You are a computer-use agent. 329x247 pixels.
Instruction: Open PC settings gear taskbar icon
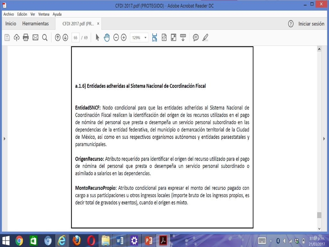(134, 241)
